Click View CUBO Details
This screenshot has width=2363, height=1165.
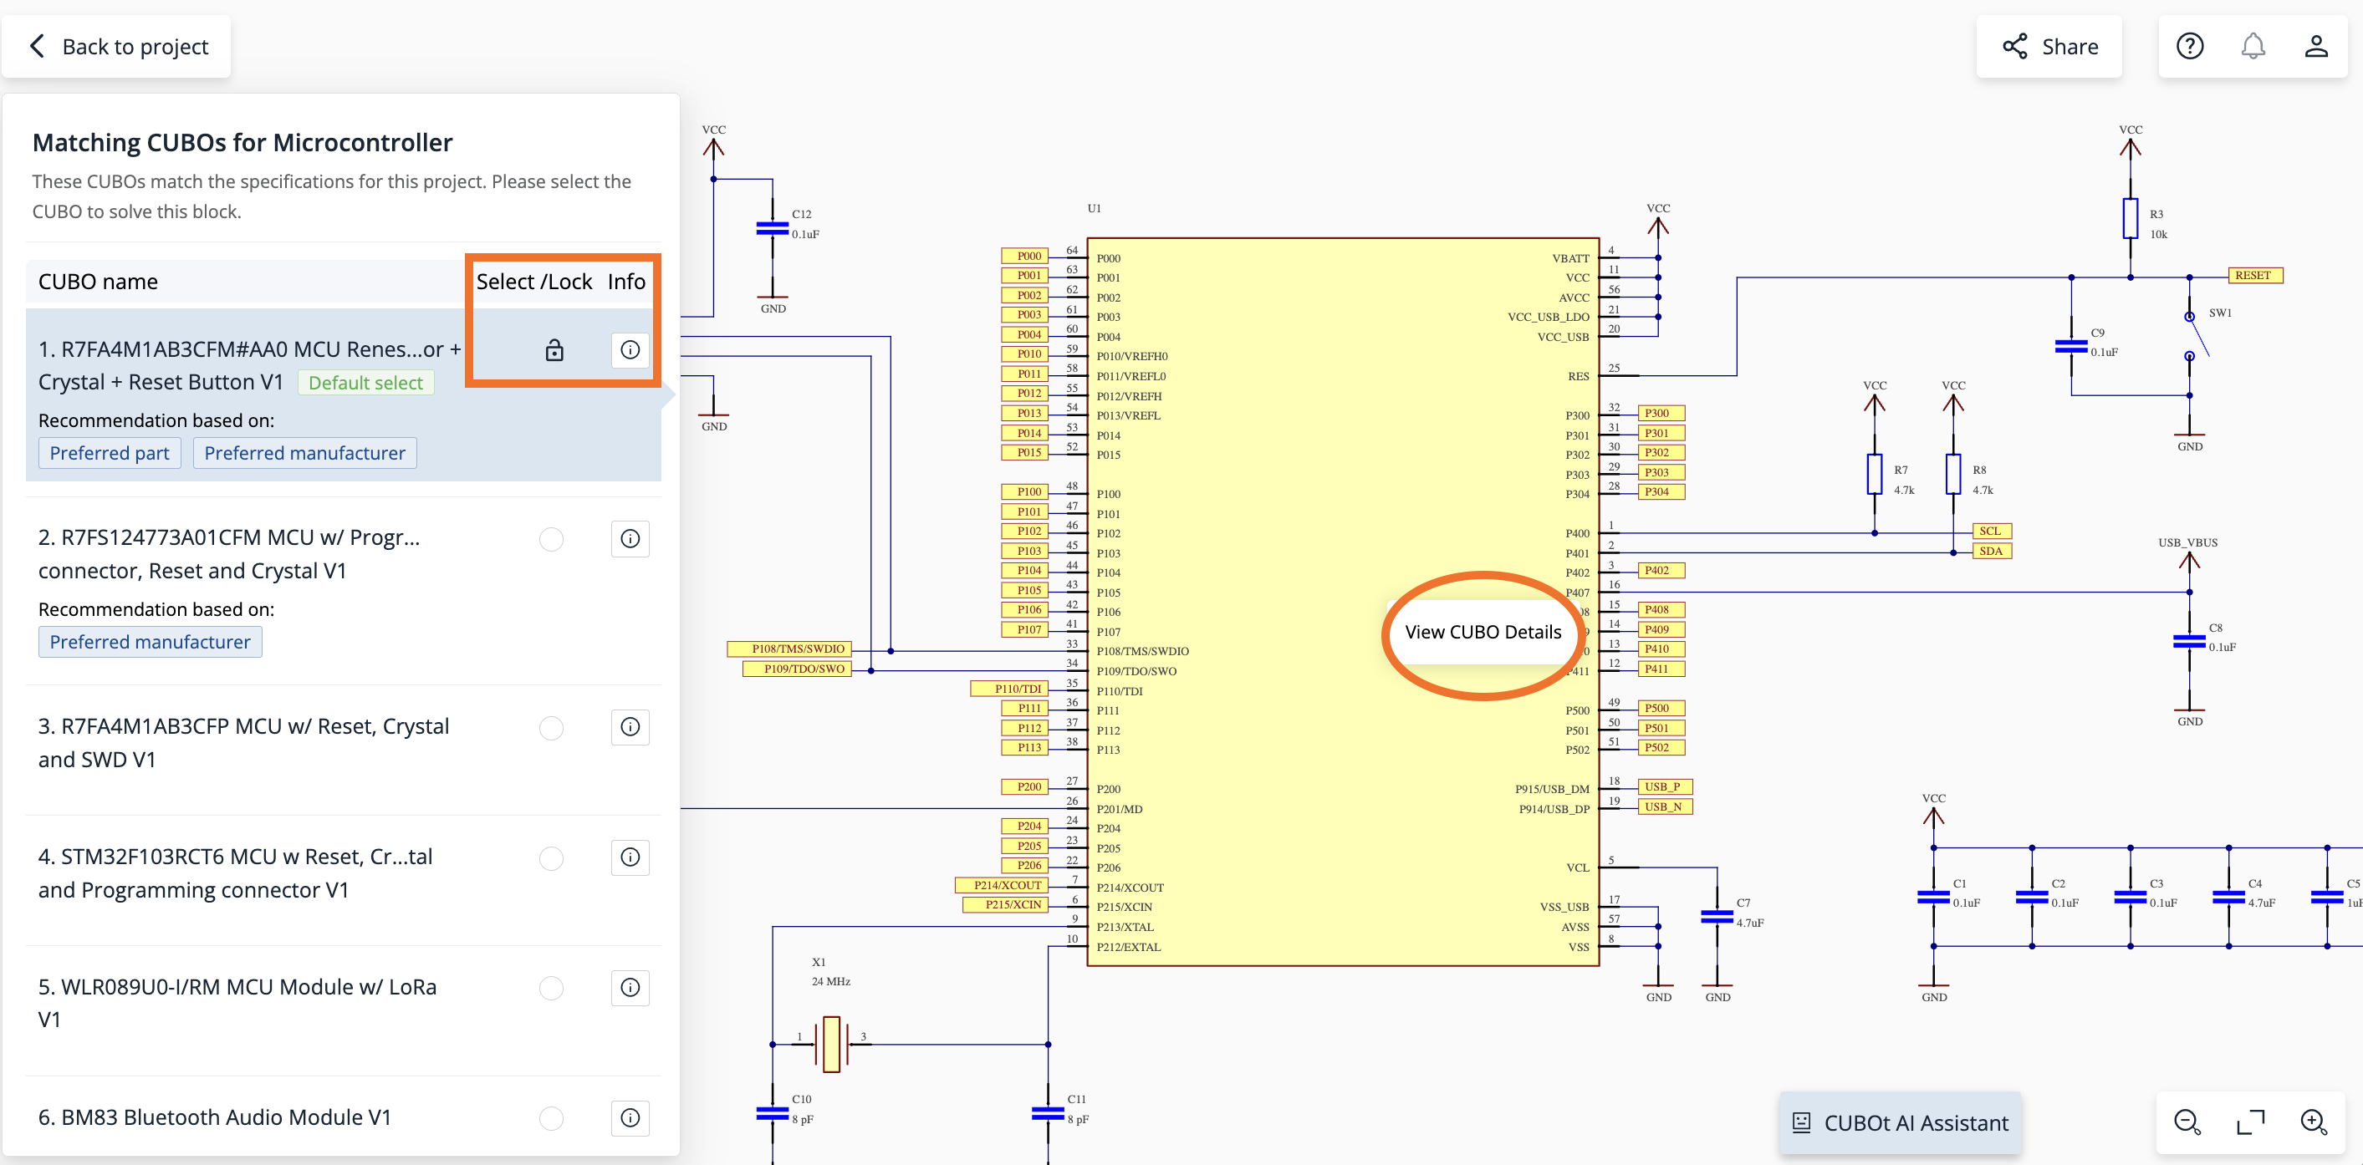point(1483,633)
